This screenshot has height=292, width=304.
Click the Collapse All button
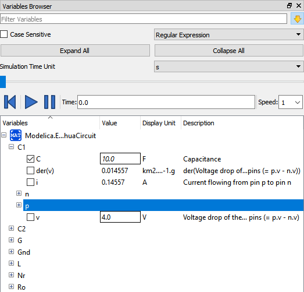coord(229,51)
